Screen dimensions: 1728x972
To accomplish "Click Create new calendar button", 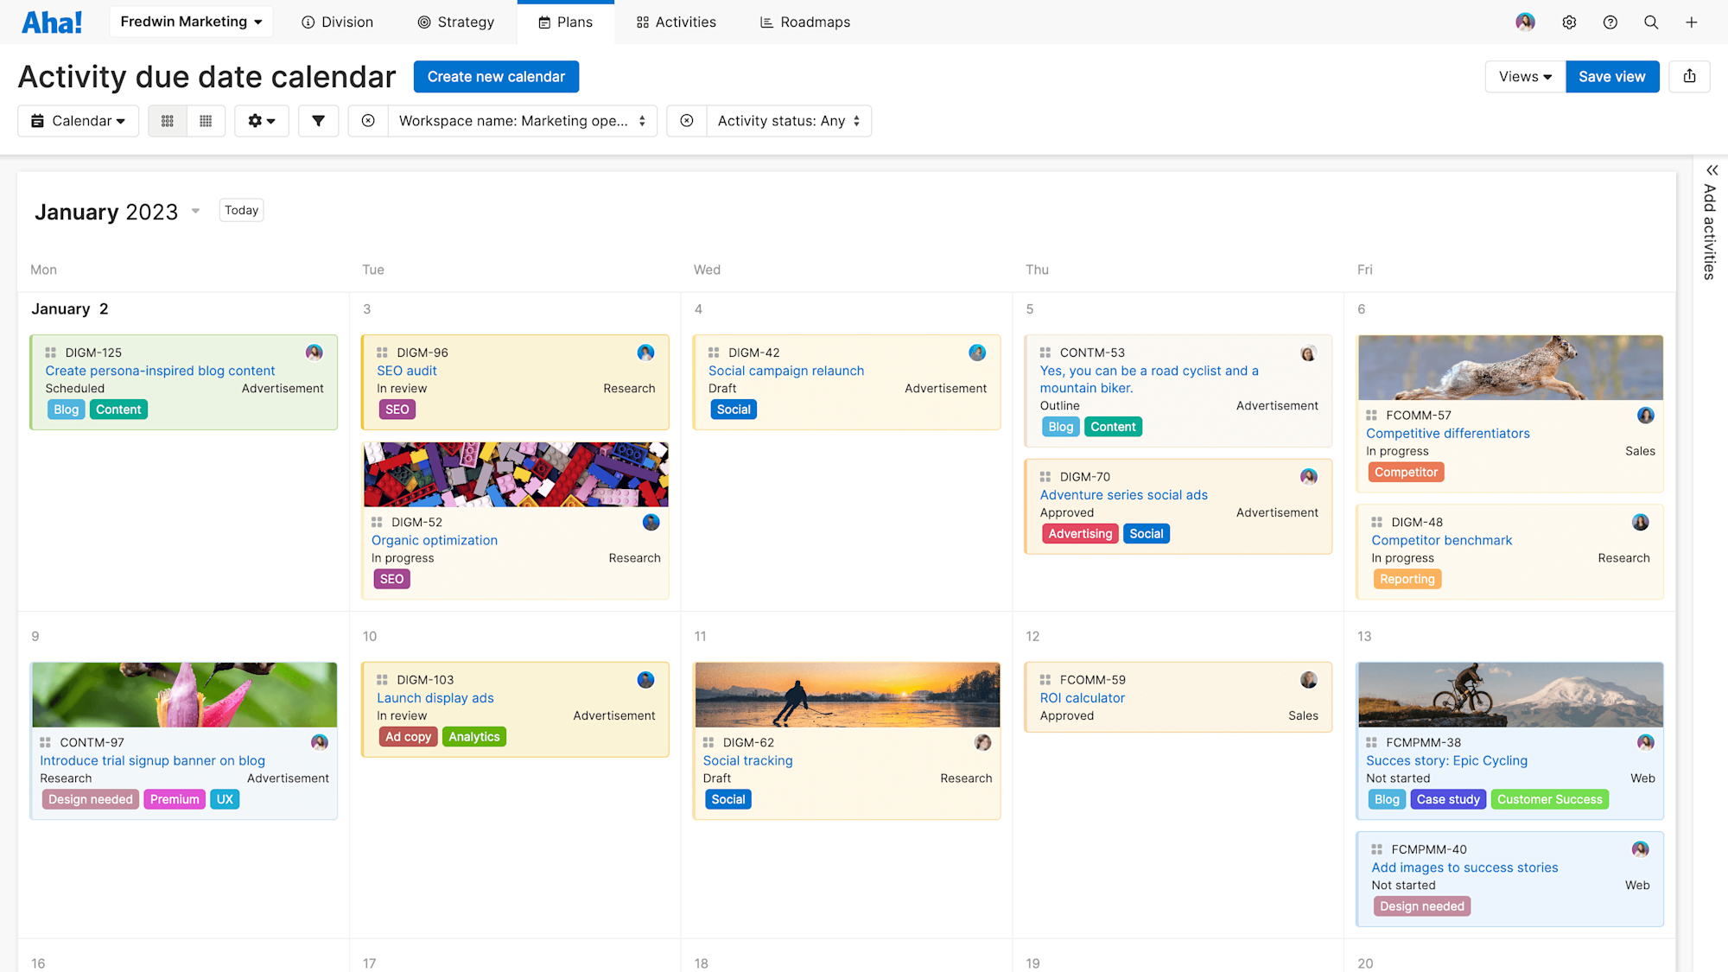I will 496,77.
